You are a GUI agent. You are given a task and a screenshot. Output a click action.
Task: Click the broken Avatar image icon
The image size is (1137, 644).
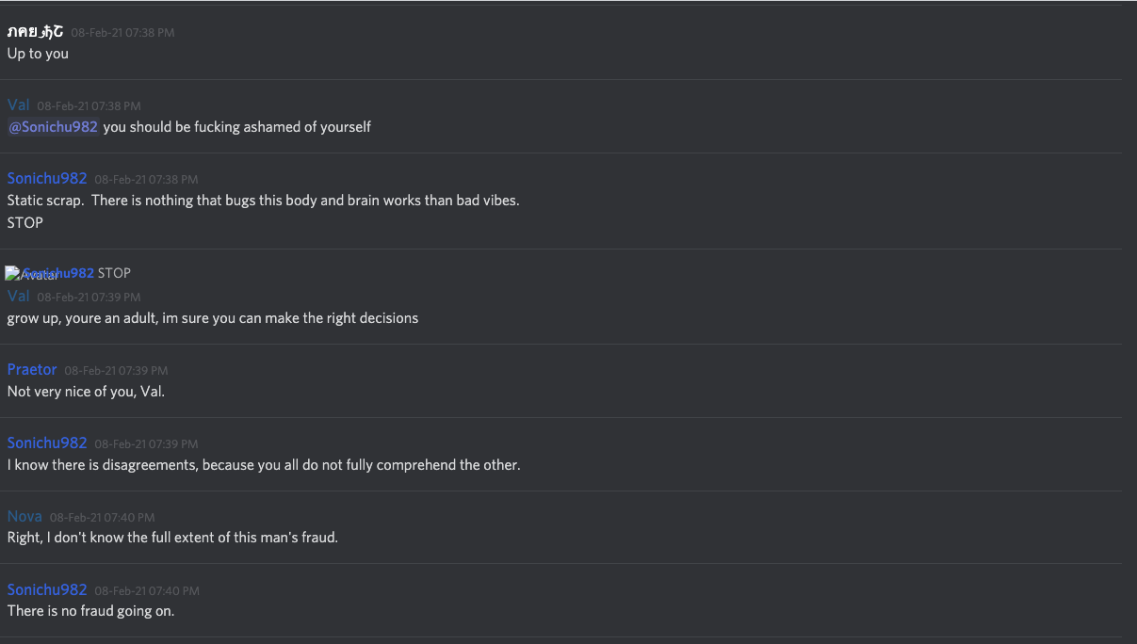[x=13, y=274]
